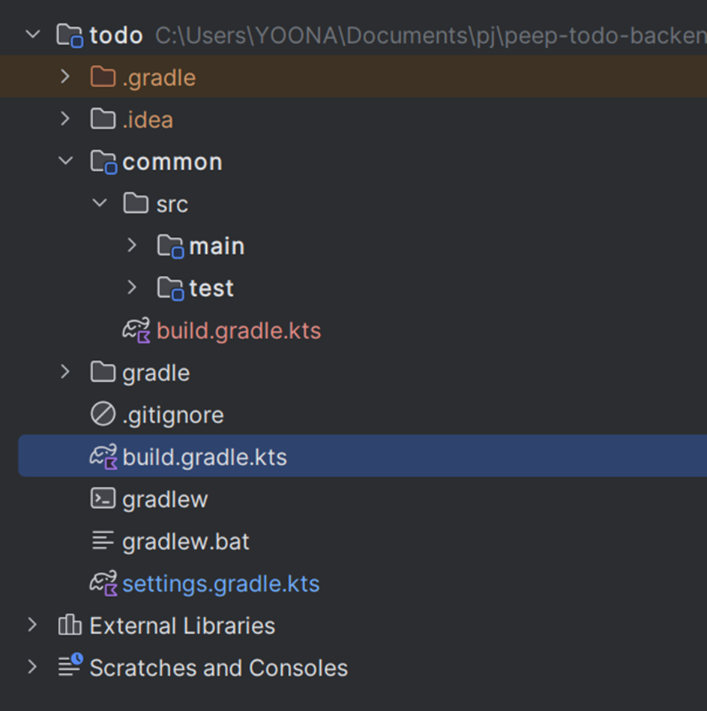
Task: Select the root build.gradle.kts file
Action: point(204,457)
